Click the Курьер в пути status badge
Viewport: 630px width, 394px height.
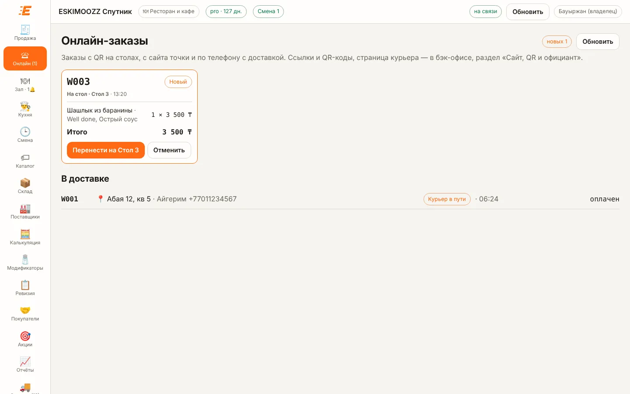[447, 199]
